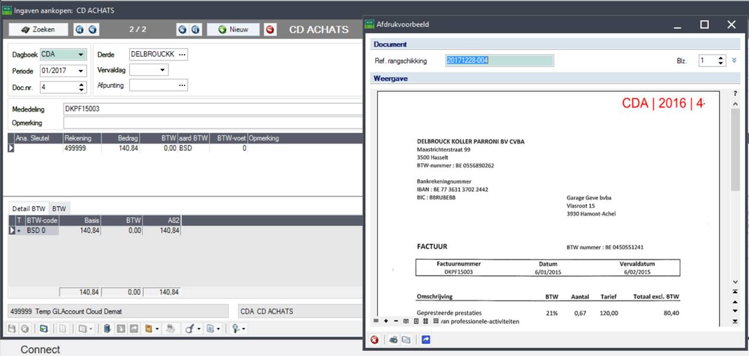Zoom out with the minus icon in preview
This screenshot has height=356, width=749.
point(396,321)
